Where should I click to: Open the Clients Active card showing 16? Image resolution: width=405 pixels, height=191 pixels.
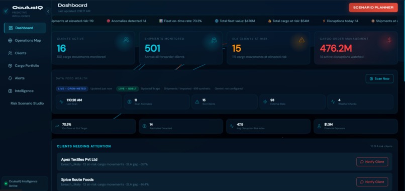93,48
